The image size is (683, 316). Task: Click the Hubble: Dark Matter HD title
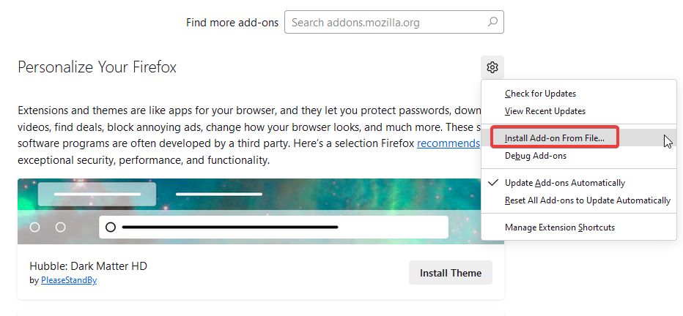coord(88,266)
